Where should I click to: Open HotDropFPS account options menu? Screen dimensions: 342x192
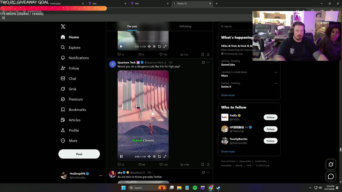101,175
